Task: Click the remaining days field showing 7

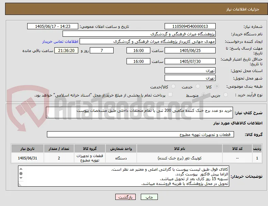Action: pos(102,50)
